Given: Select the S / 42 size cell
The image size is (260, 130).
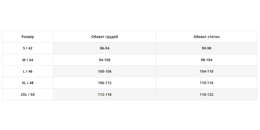Looking at the screenshot, I should pyautogui.click(x=28, y=48).
